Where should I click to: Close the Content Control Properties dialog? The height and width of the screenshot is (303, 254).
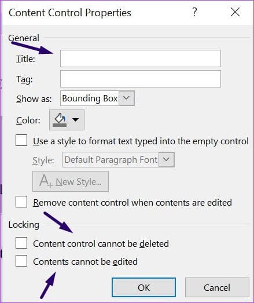235,12
